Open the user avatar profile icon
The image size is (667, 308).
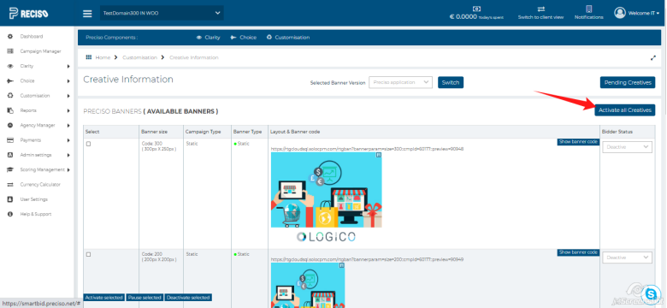[x=619, y=13]
